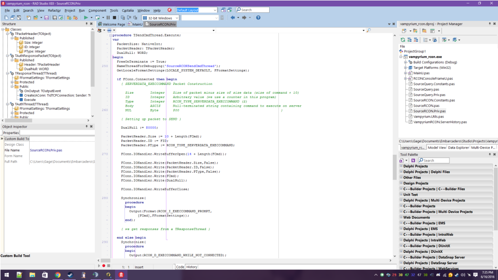Collapse the vampyrium_rcon.exe project node
This screenshot has width=498, height=280.
point(401,57)
